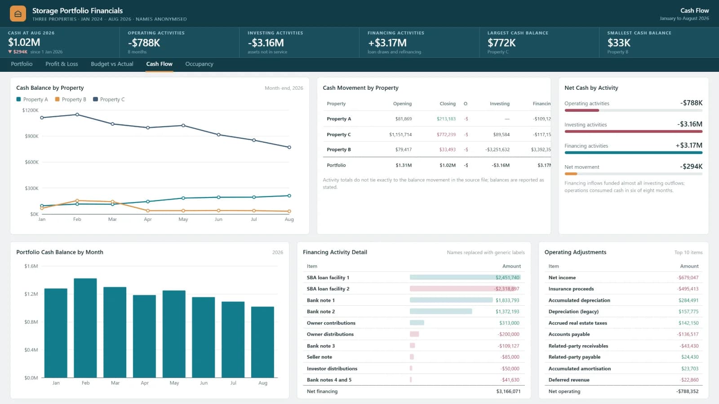Image resolution: width=719 pixels, height=404 pixels.
Task: Click Net operating total -$788,352
Action: click(x=687, y=391)
